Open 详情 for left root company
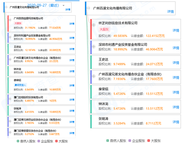This screenshot has width=184, height=143. click(68, 10)
